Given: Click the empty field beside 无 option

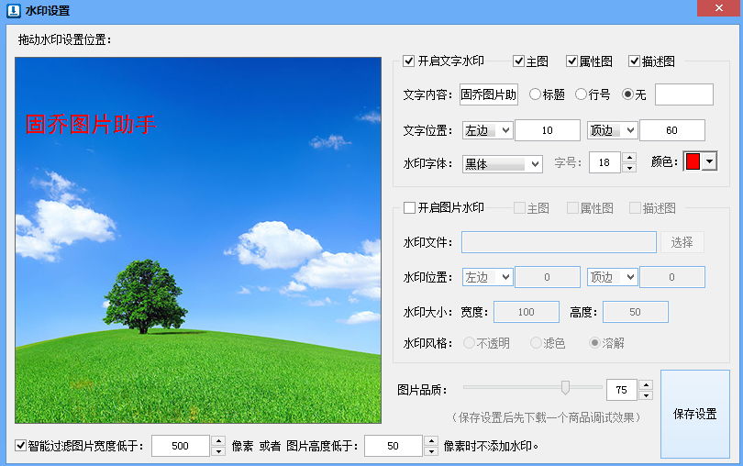Looking at the screenshot, I should 683,94.
